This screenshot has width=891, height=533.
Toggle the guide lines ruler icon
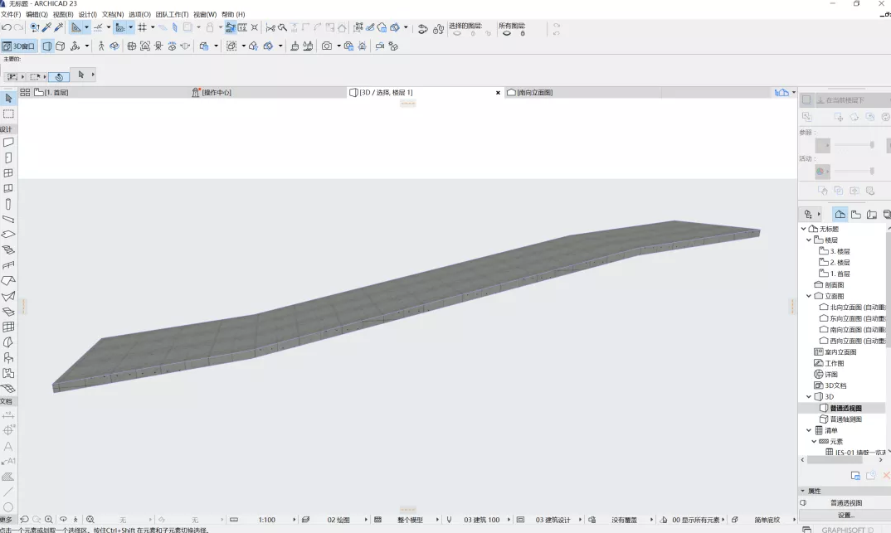[x=75, y=27]
